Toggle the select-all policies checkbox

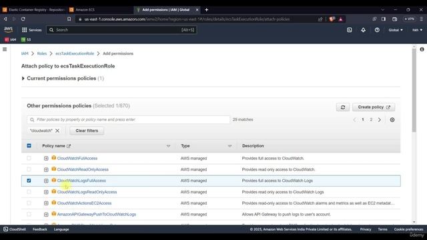29,146
